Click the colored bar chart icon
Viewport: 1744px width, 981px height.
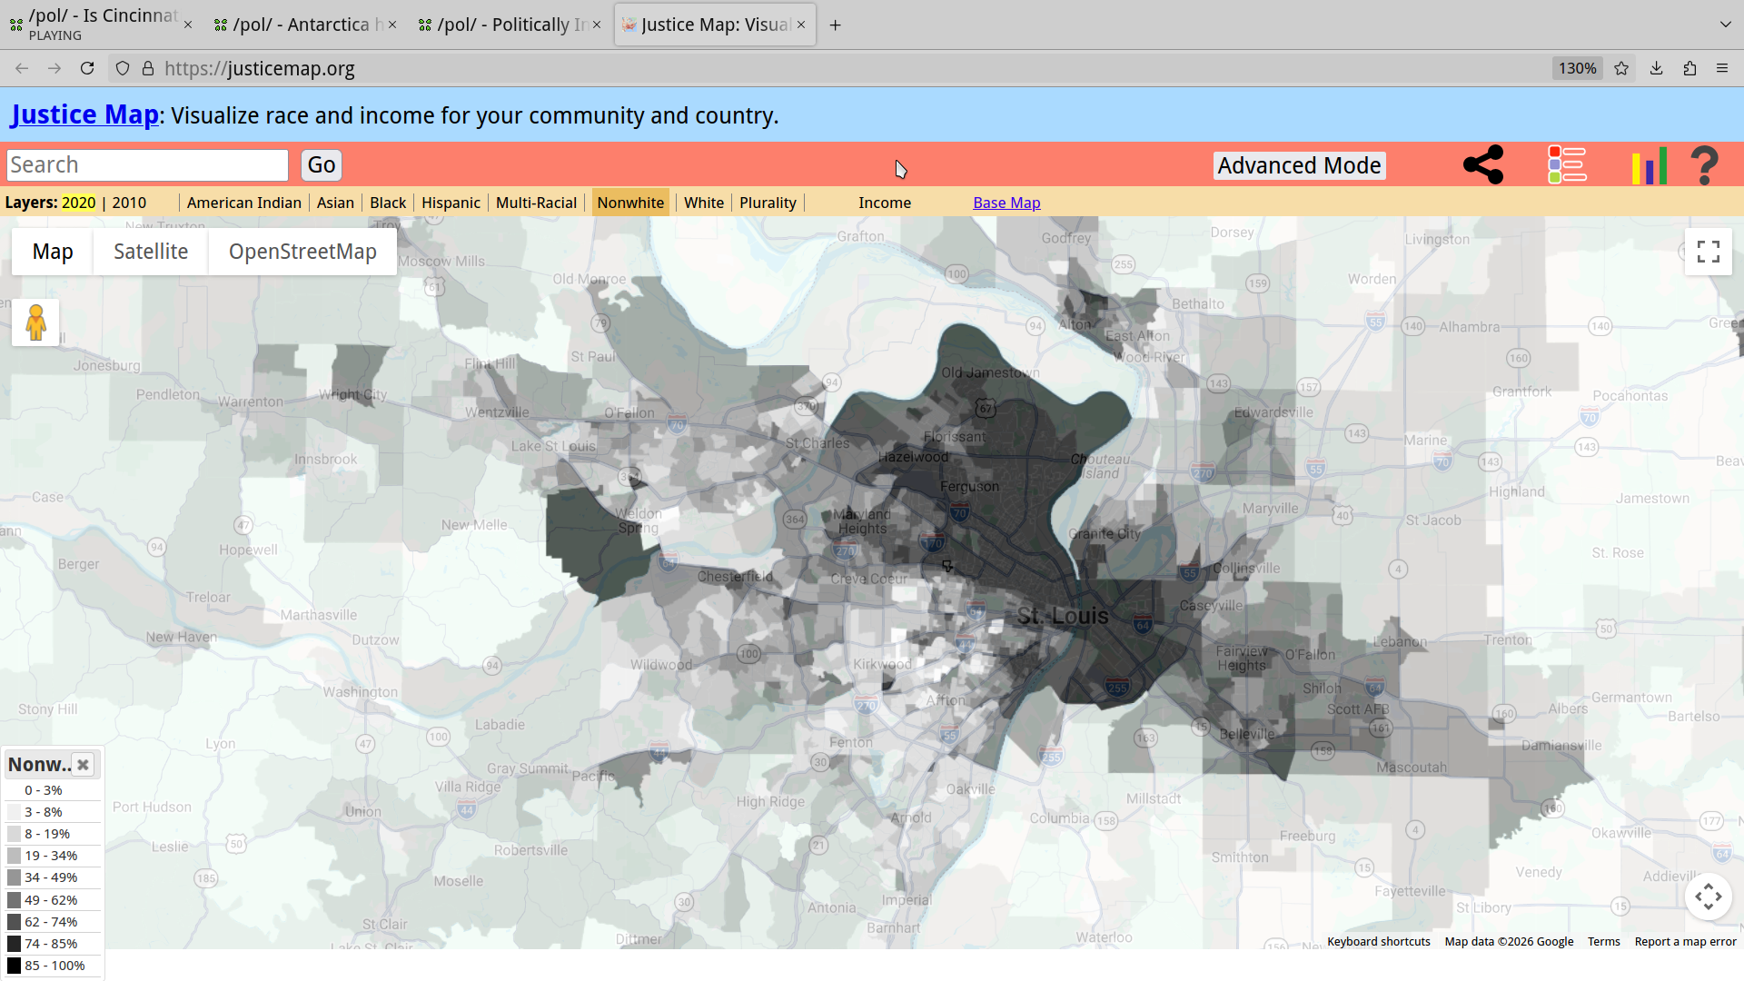[x=1649, y=165]
